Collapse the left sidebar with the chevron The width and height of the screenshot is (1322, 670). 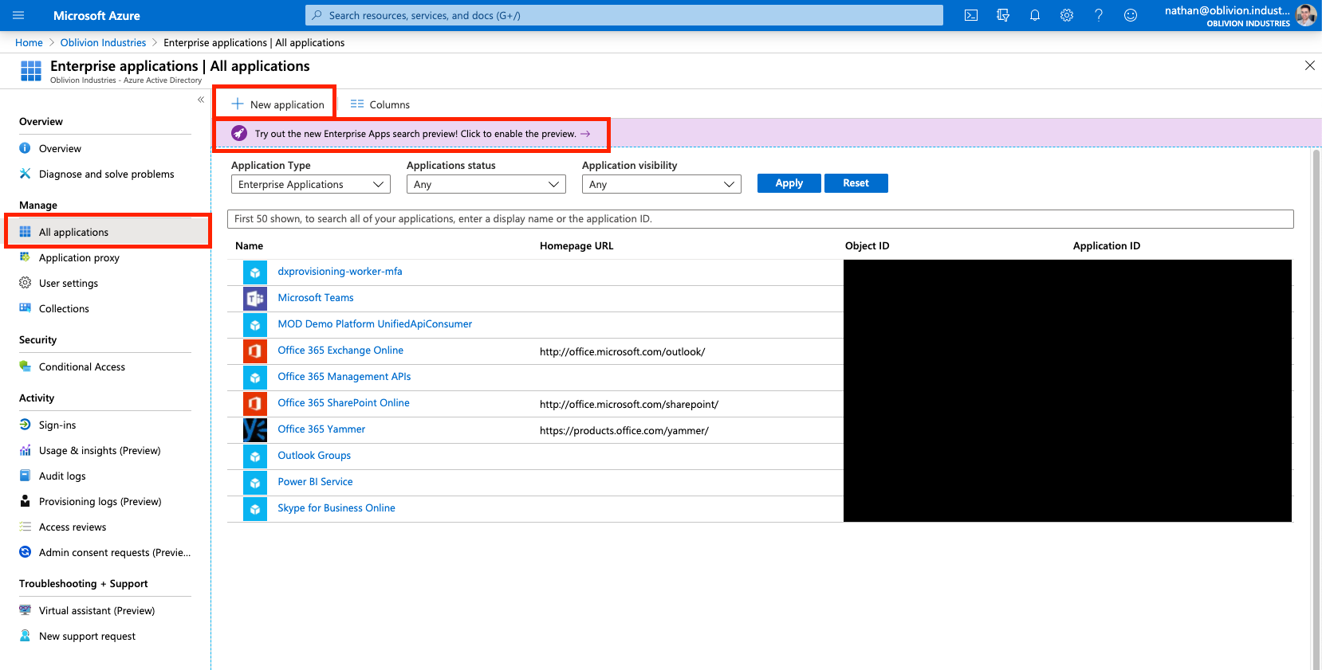(201, 100)
